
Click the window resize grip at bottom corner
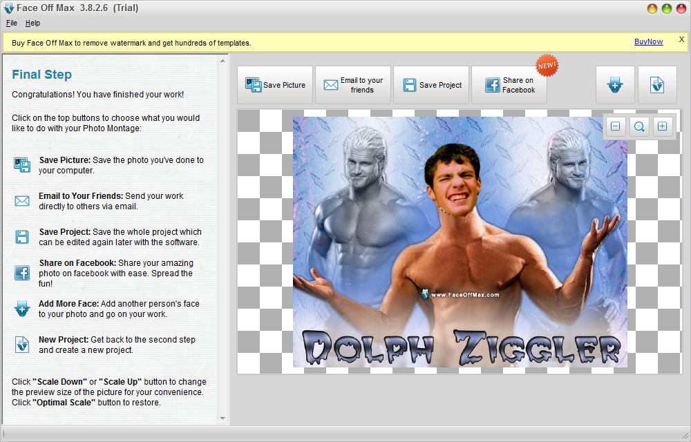(x=685, y=436)
